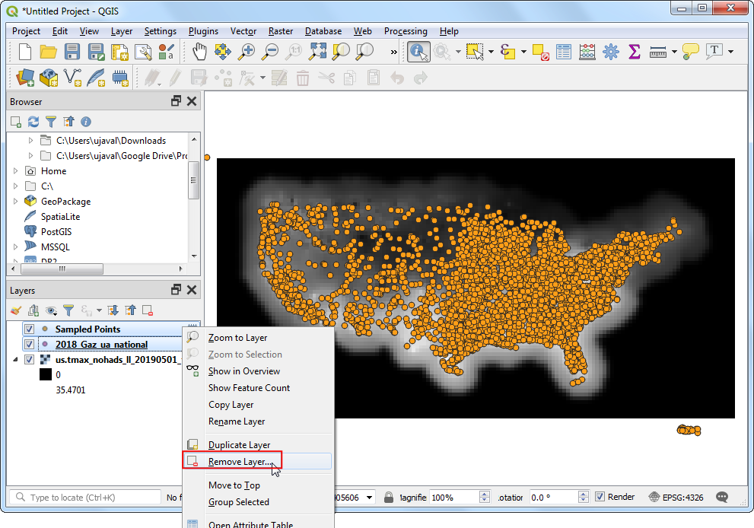Open the Processing Toolbox gear icon
754x528 pixels.
click(x=610, y=52)
